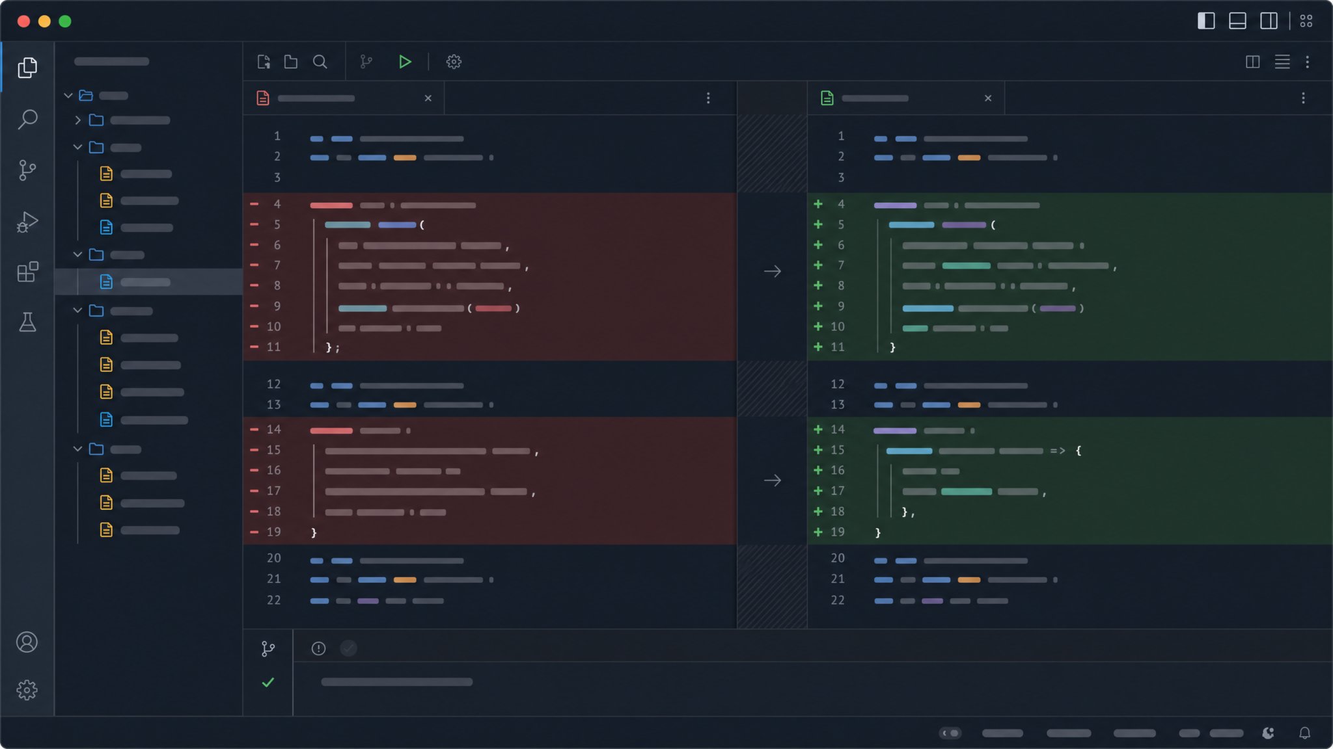Click the plus marker on added line 4
This screenshot has width=1333, height=749.
point(818,204)
